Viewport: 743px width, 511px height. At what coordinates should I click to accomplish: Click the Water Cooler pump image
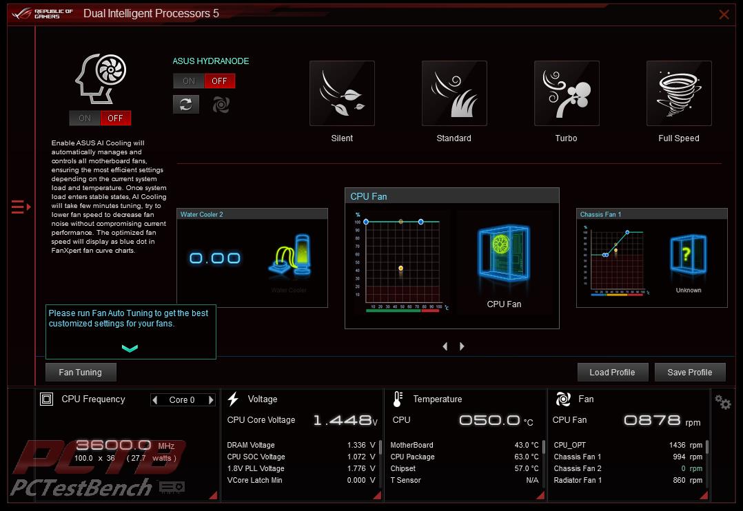291,255
